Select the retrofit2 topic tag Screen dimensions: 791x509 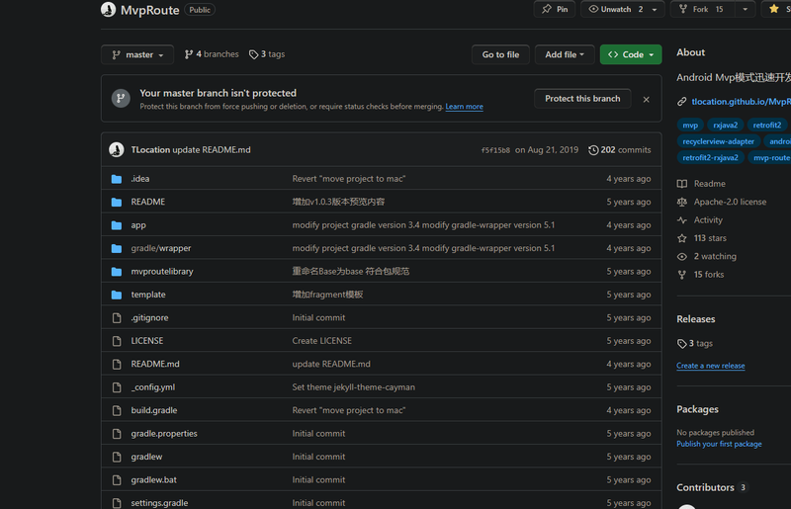tap(767, 126)
